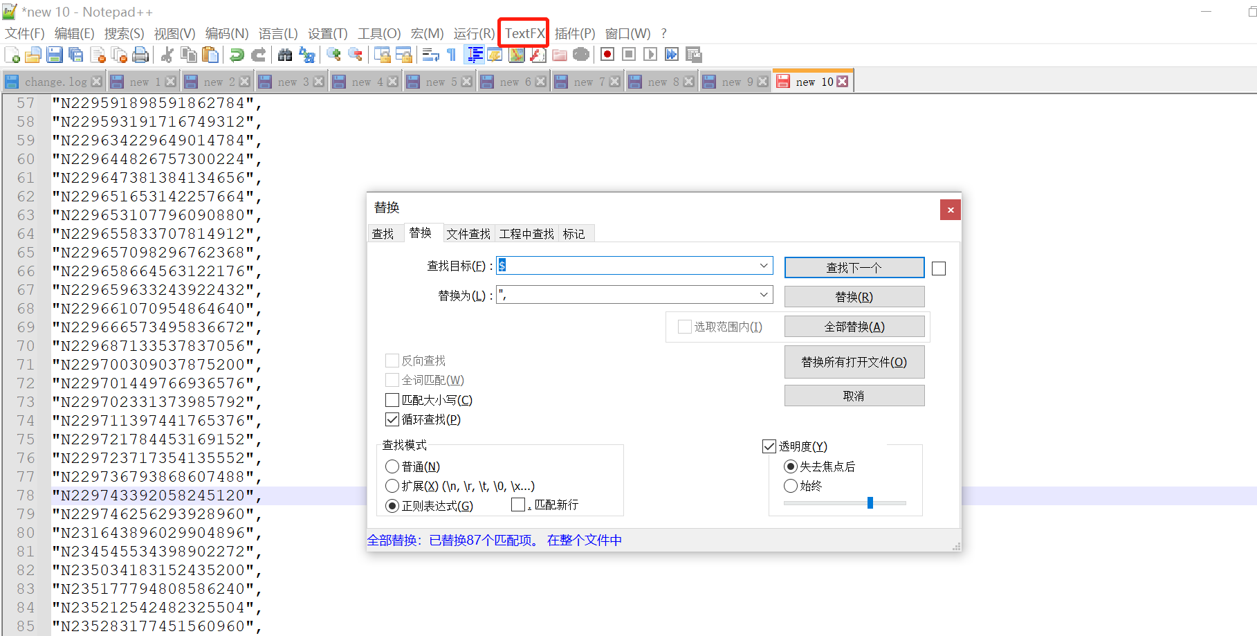The image size is (1257, 636).
Task: Click the 全部替换 button
Action: click(854, 327)
